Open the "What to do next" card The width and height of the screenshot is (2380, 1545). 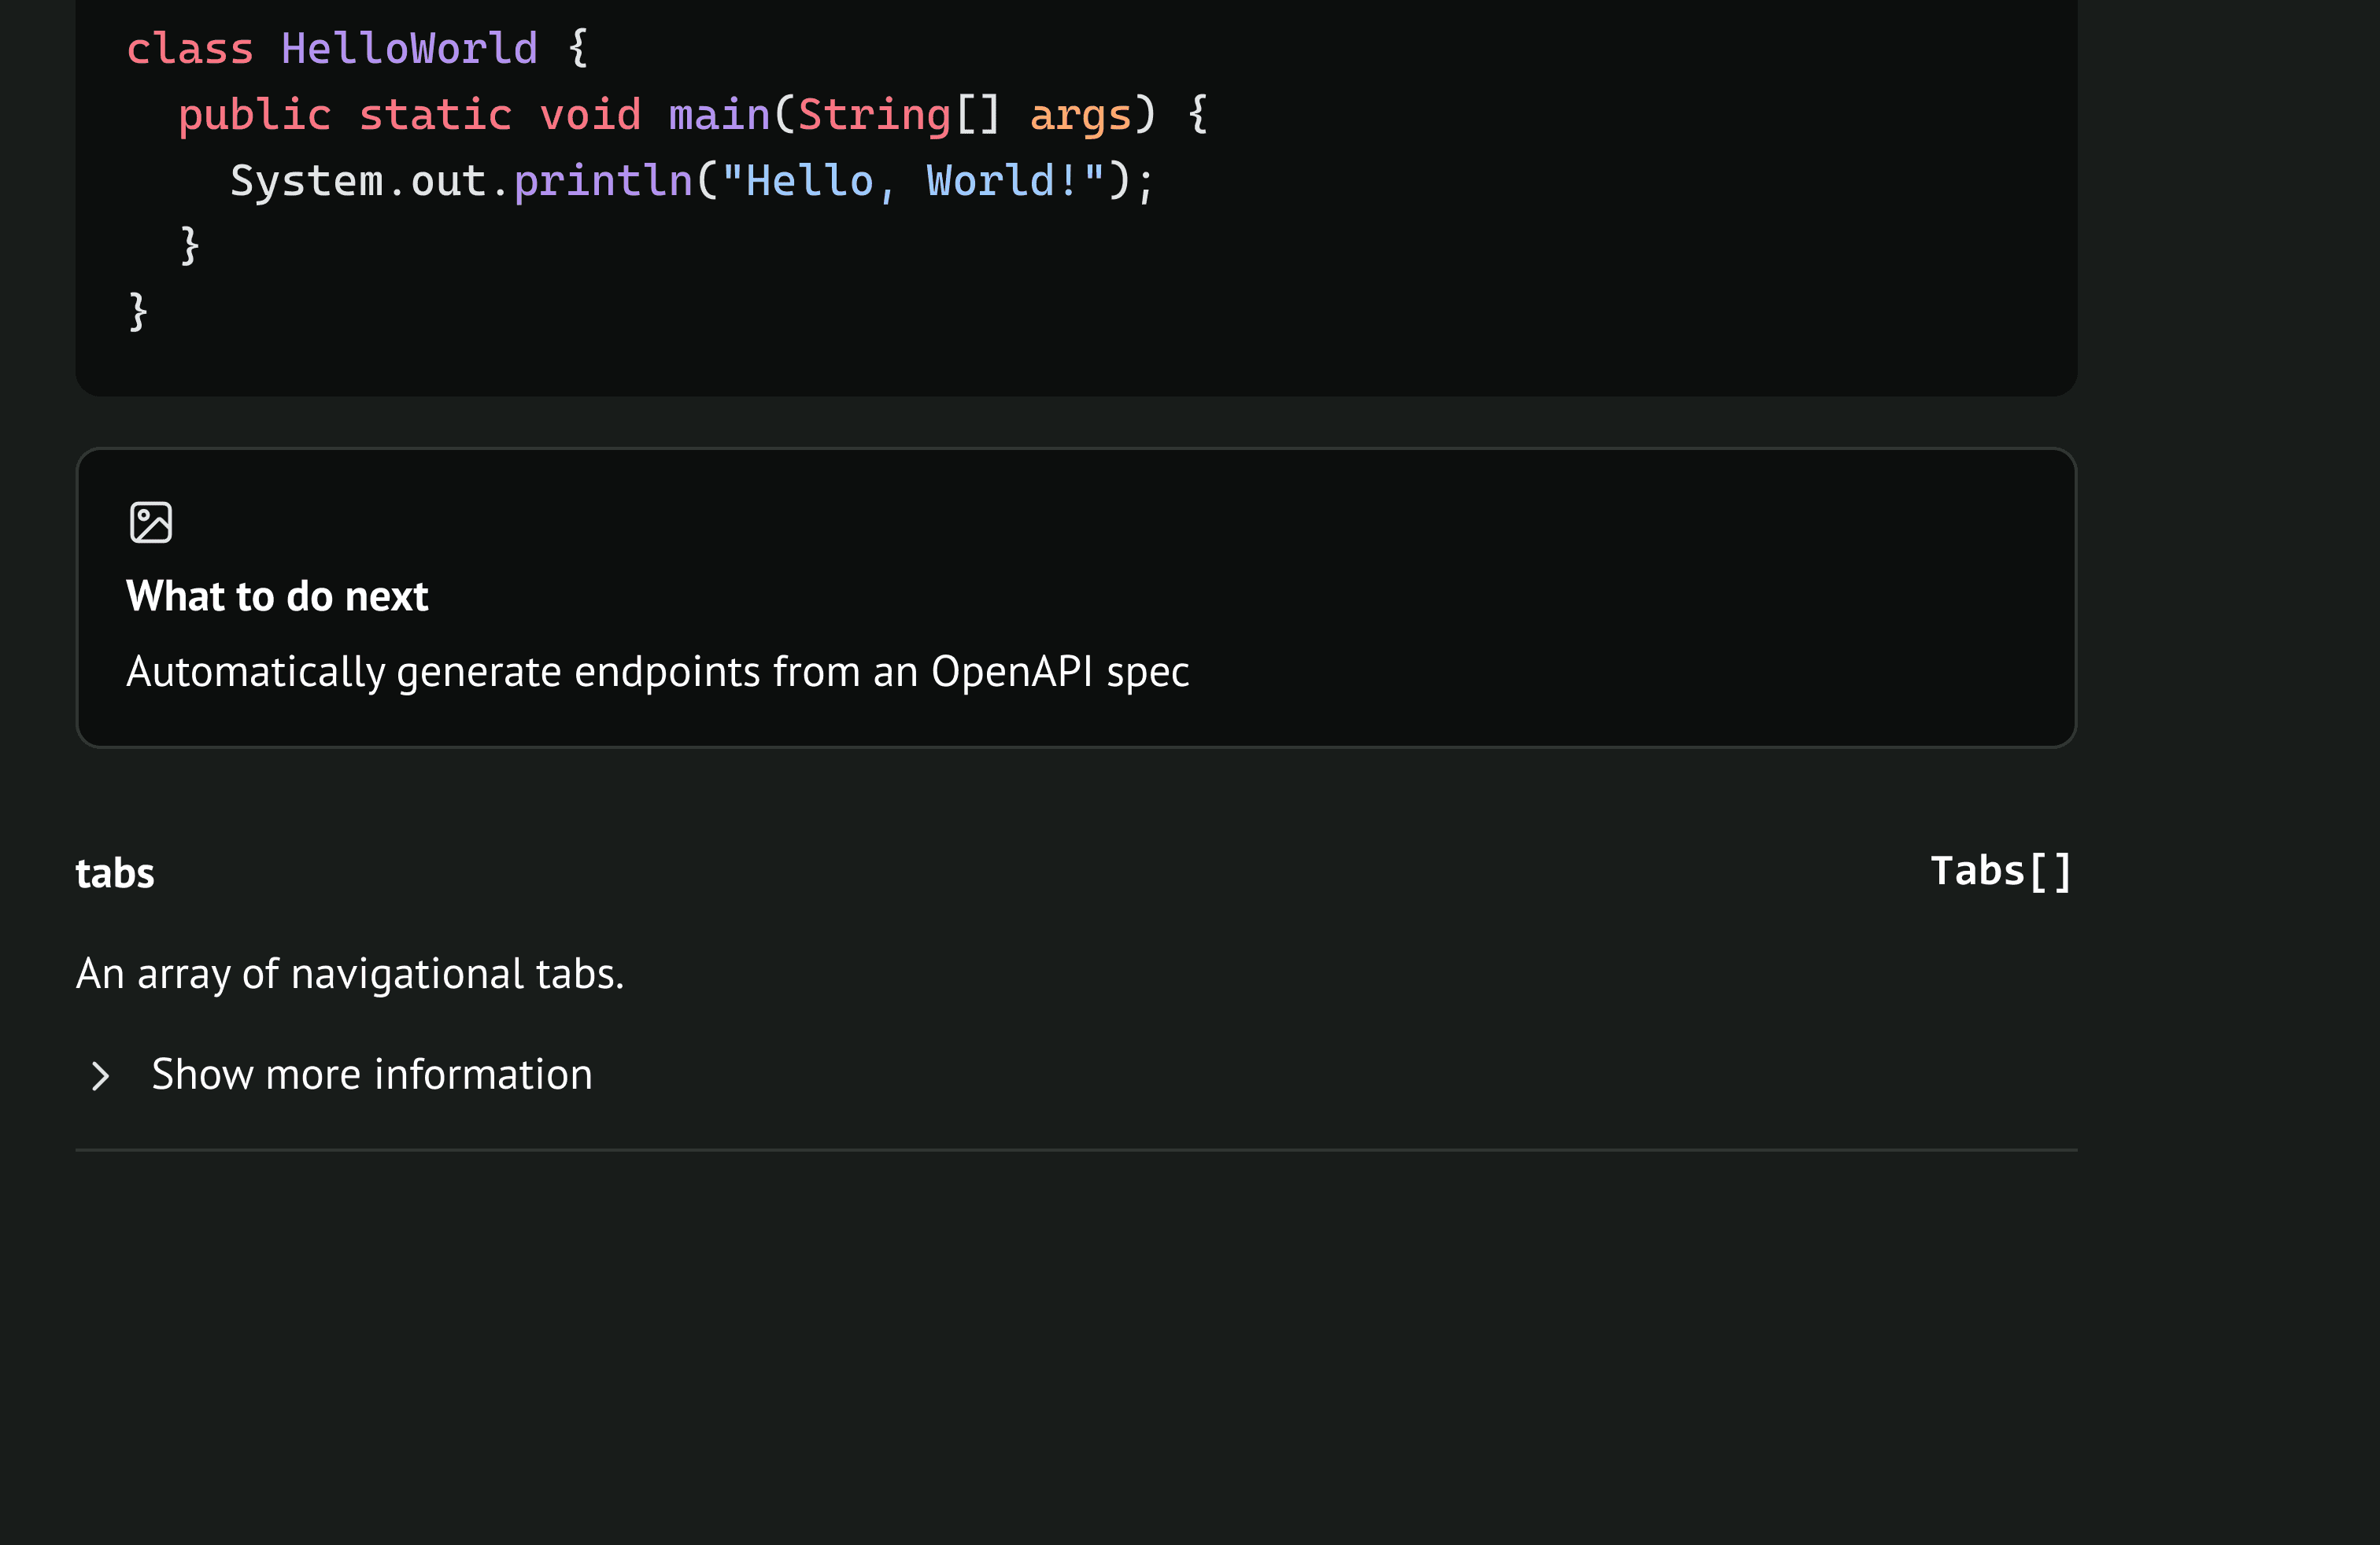coord(277,596)
